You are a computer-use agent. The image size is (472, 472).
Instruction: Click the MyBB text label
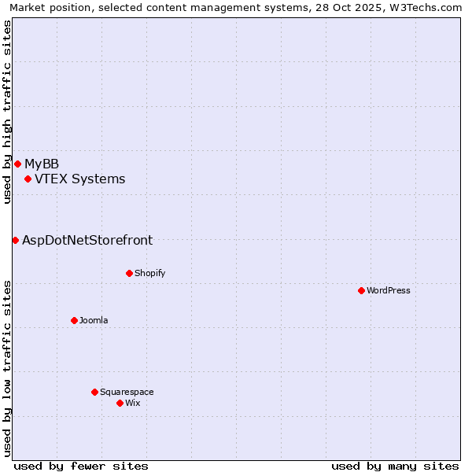tap(42, 164)
